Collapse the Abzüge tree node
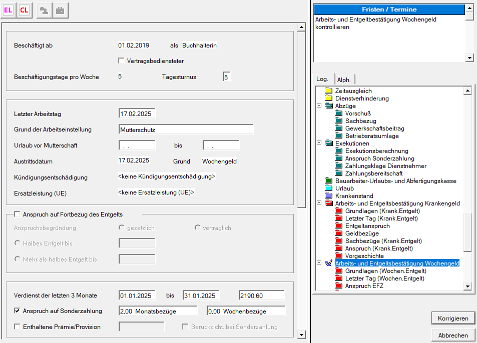 click(319, 106)
